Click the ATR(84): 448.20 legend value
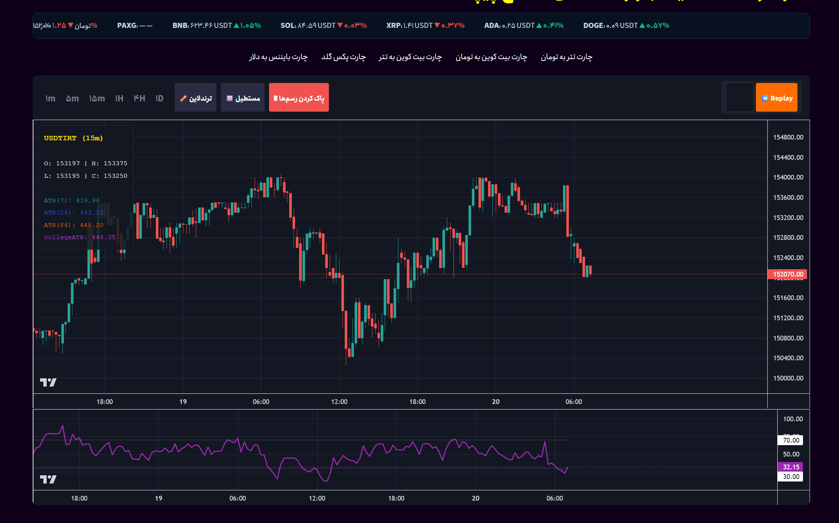This screenshot has height=523, width=839. [74, 225]
